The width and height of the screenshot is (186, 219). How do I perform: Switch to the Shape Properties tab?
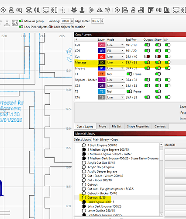[138, 127]
